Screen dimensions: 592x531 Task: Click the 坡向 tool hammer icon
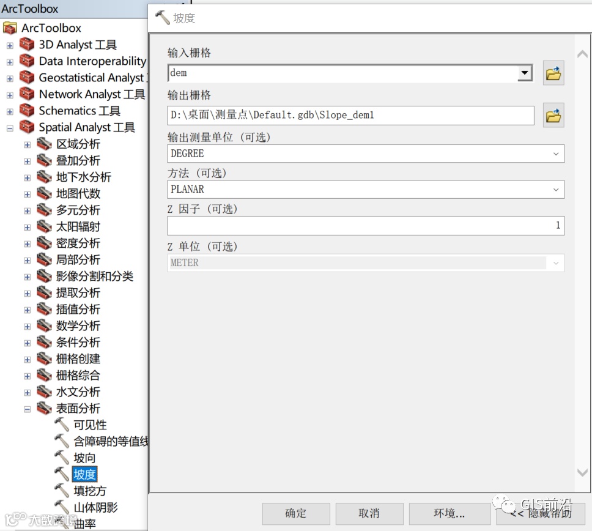pos(62,458)
